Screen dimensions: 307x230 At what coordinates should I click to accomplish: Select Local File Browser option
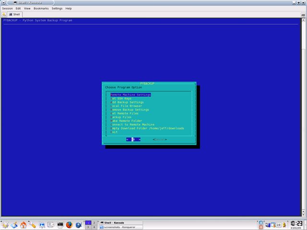(x=126, y=106)
